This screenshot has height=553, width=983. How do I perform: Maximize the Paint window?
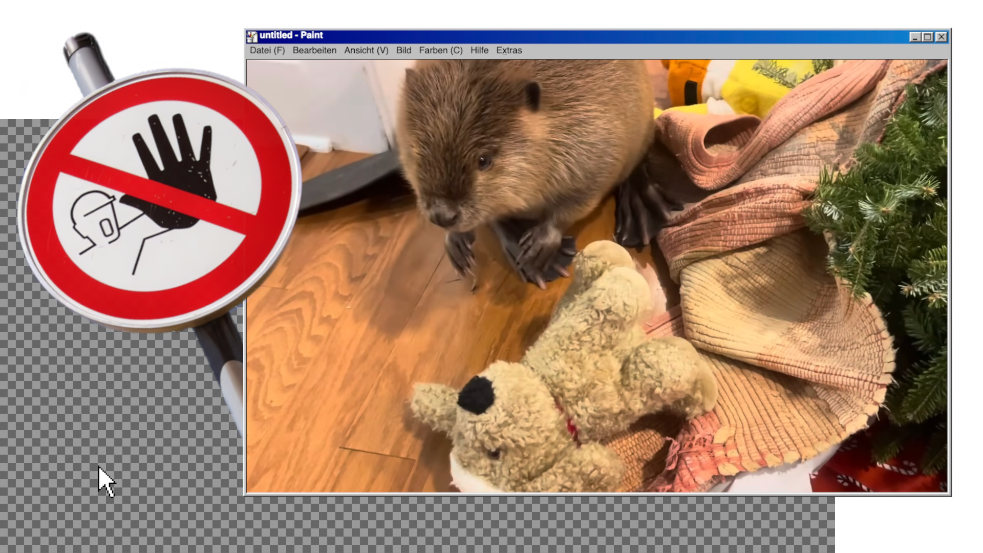coord(928,37)
